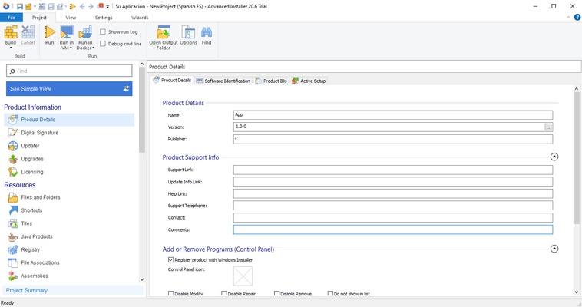This screenshot has height=307, width=582.
Task: Switch to the Wizards ribbon tab
Action: [x=140, y=18]
